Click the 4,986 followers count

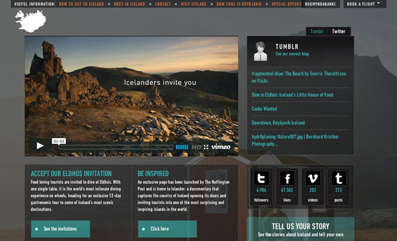pyautogui.click(x=261, y=190)
